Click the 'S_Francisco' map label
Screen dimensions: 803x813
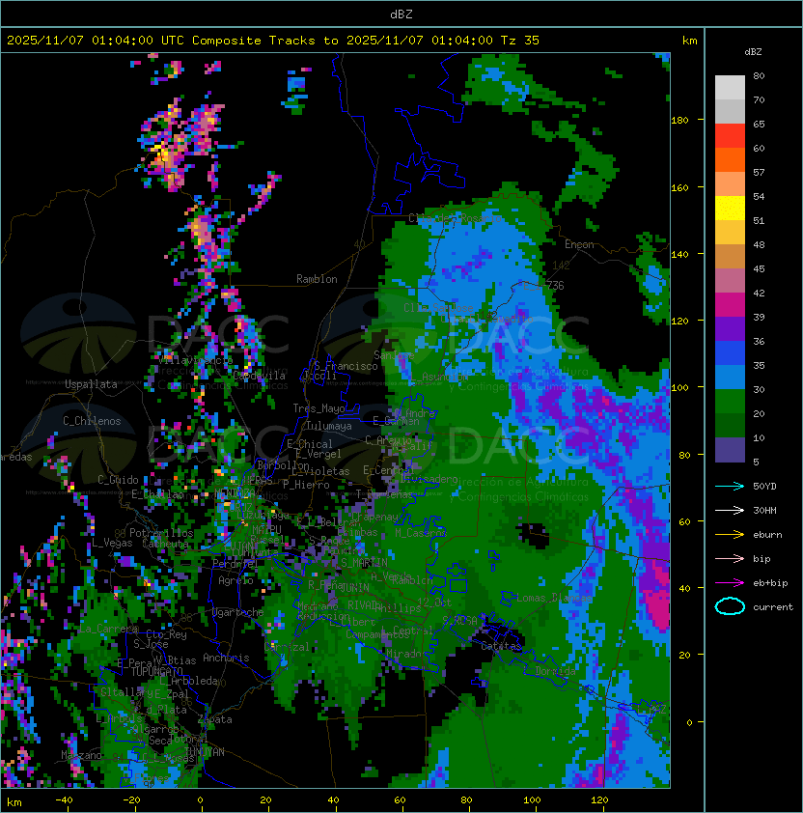[x=346, y=366]
